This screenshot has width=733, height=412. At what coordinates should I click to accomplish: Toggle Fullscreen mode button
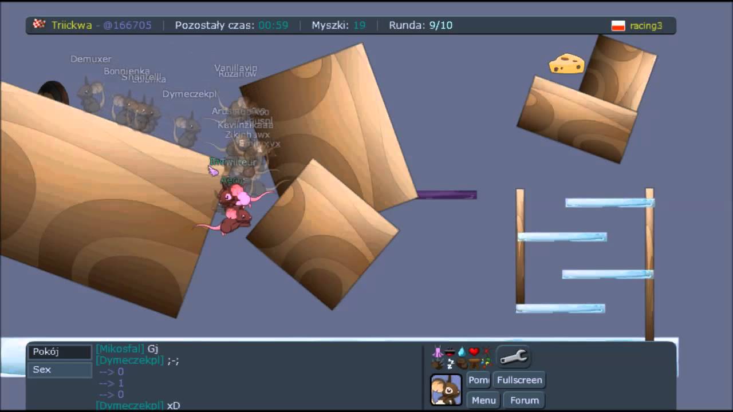(x=519, y=380)
